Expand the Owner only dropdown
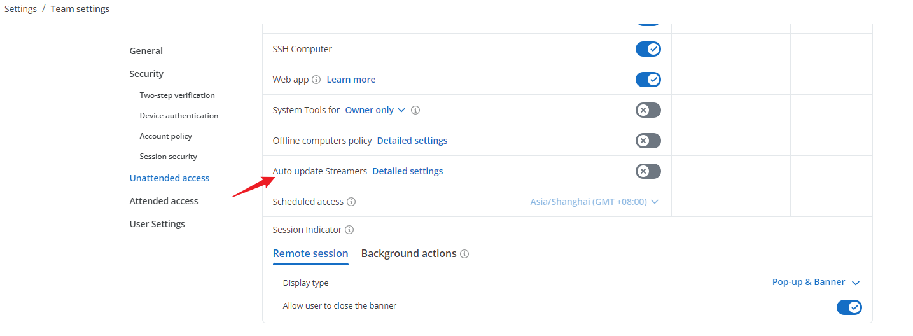The height and width of the screenshot is (336, 913). pyautogui.click(x=375, y=110)
